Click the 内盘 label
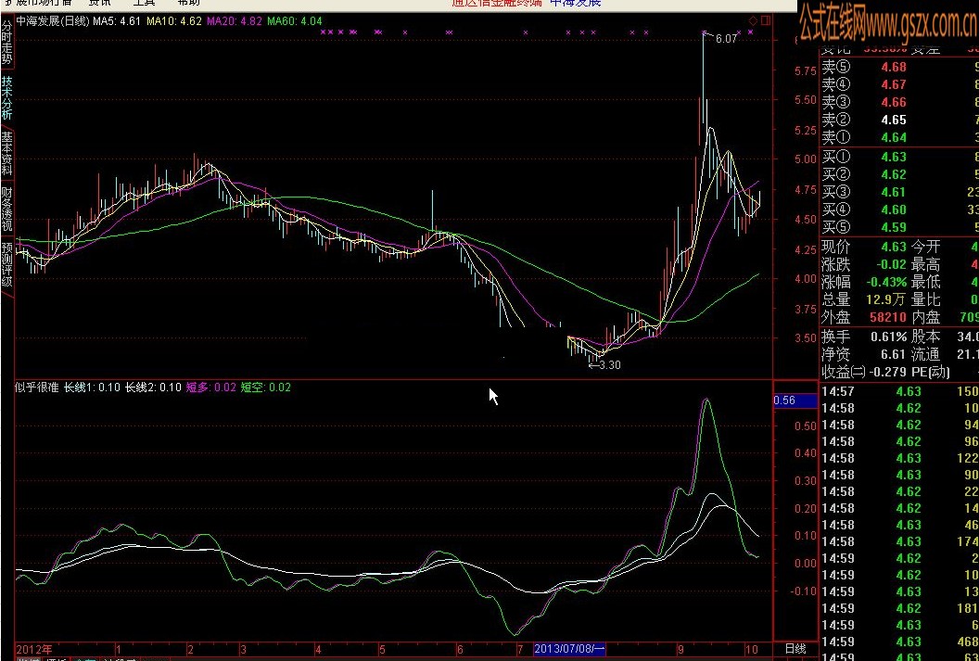Viewport: 979px width, 661px height. click(926, 317)
